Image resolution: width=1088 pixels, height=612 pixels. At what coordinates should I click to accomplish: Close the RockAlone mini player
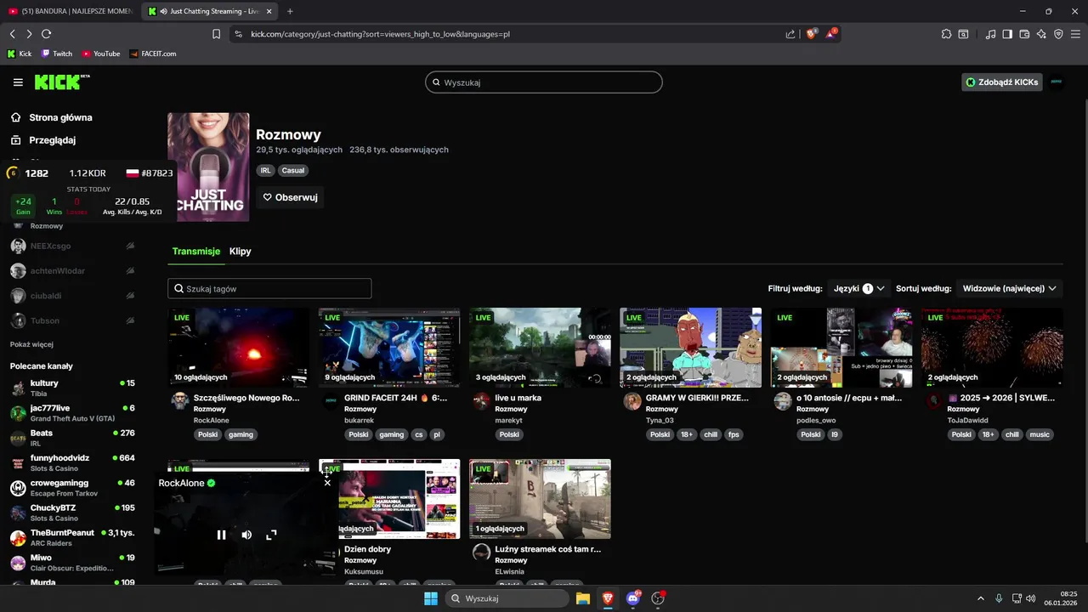327,483
